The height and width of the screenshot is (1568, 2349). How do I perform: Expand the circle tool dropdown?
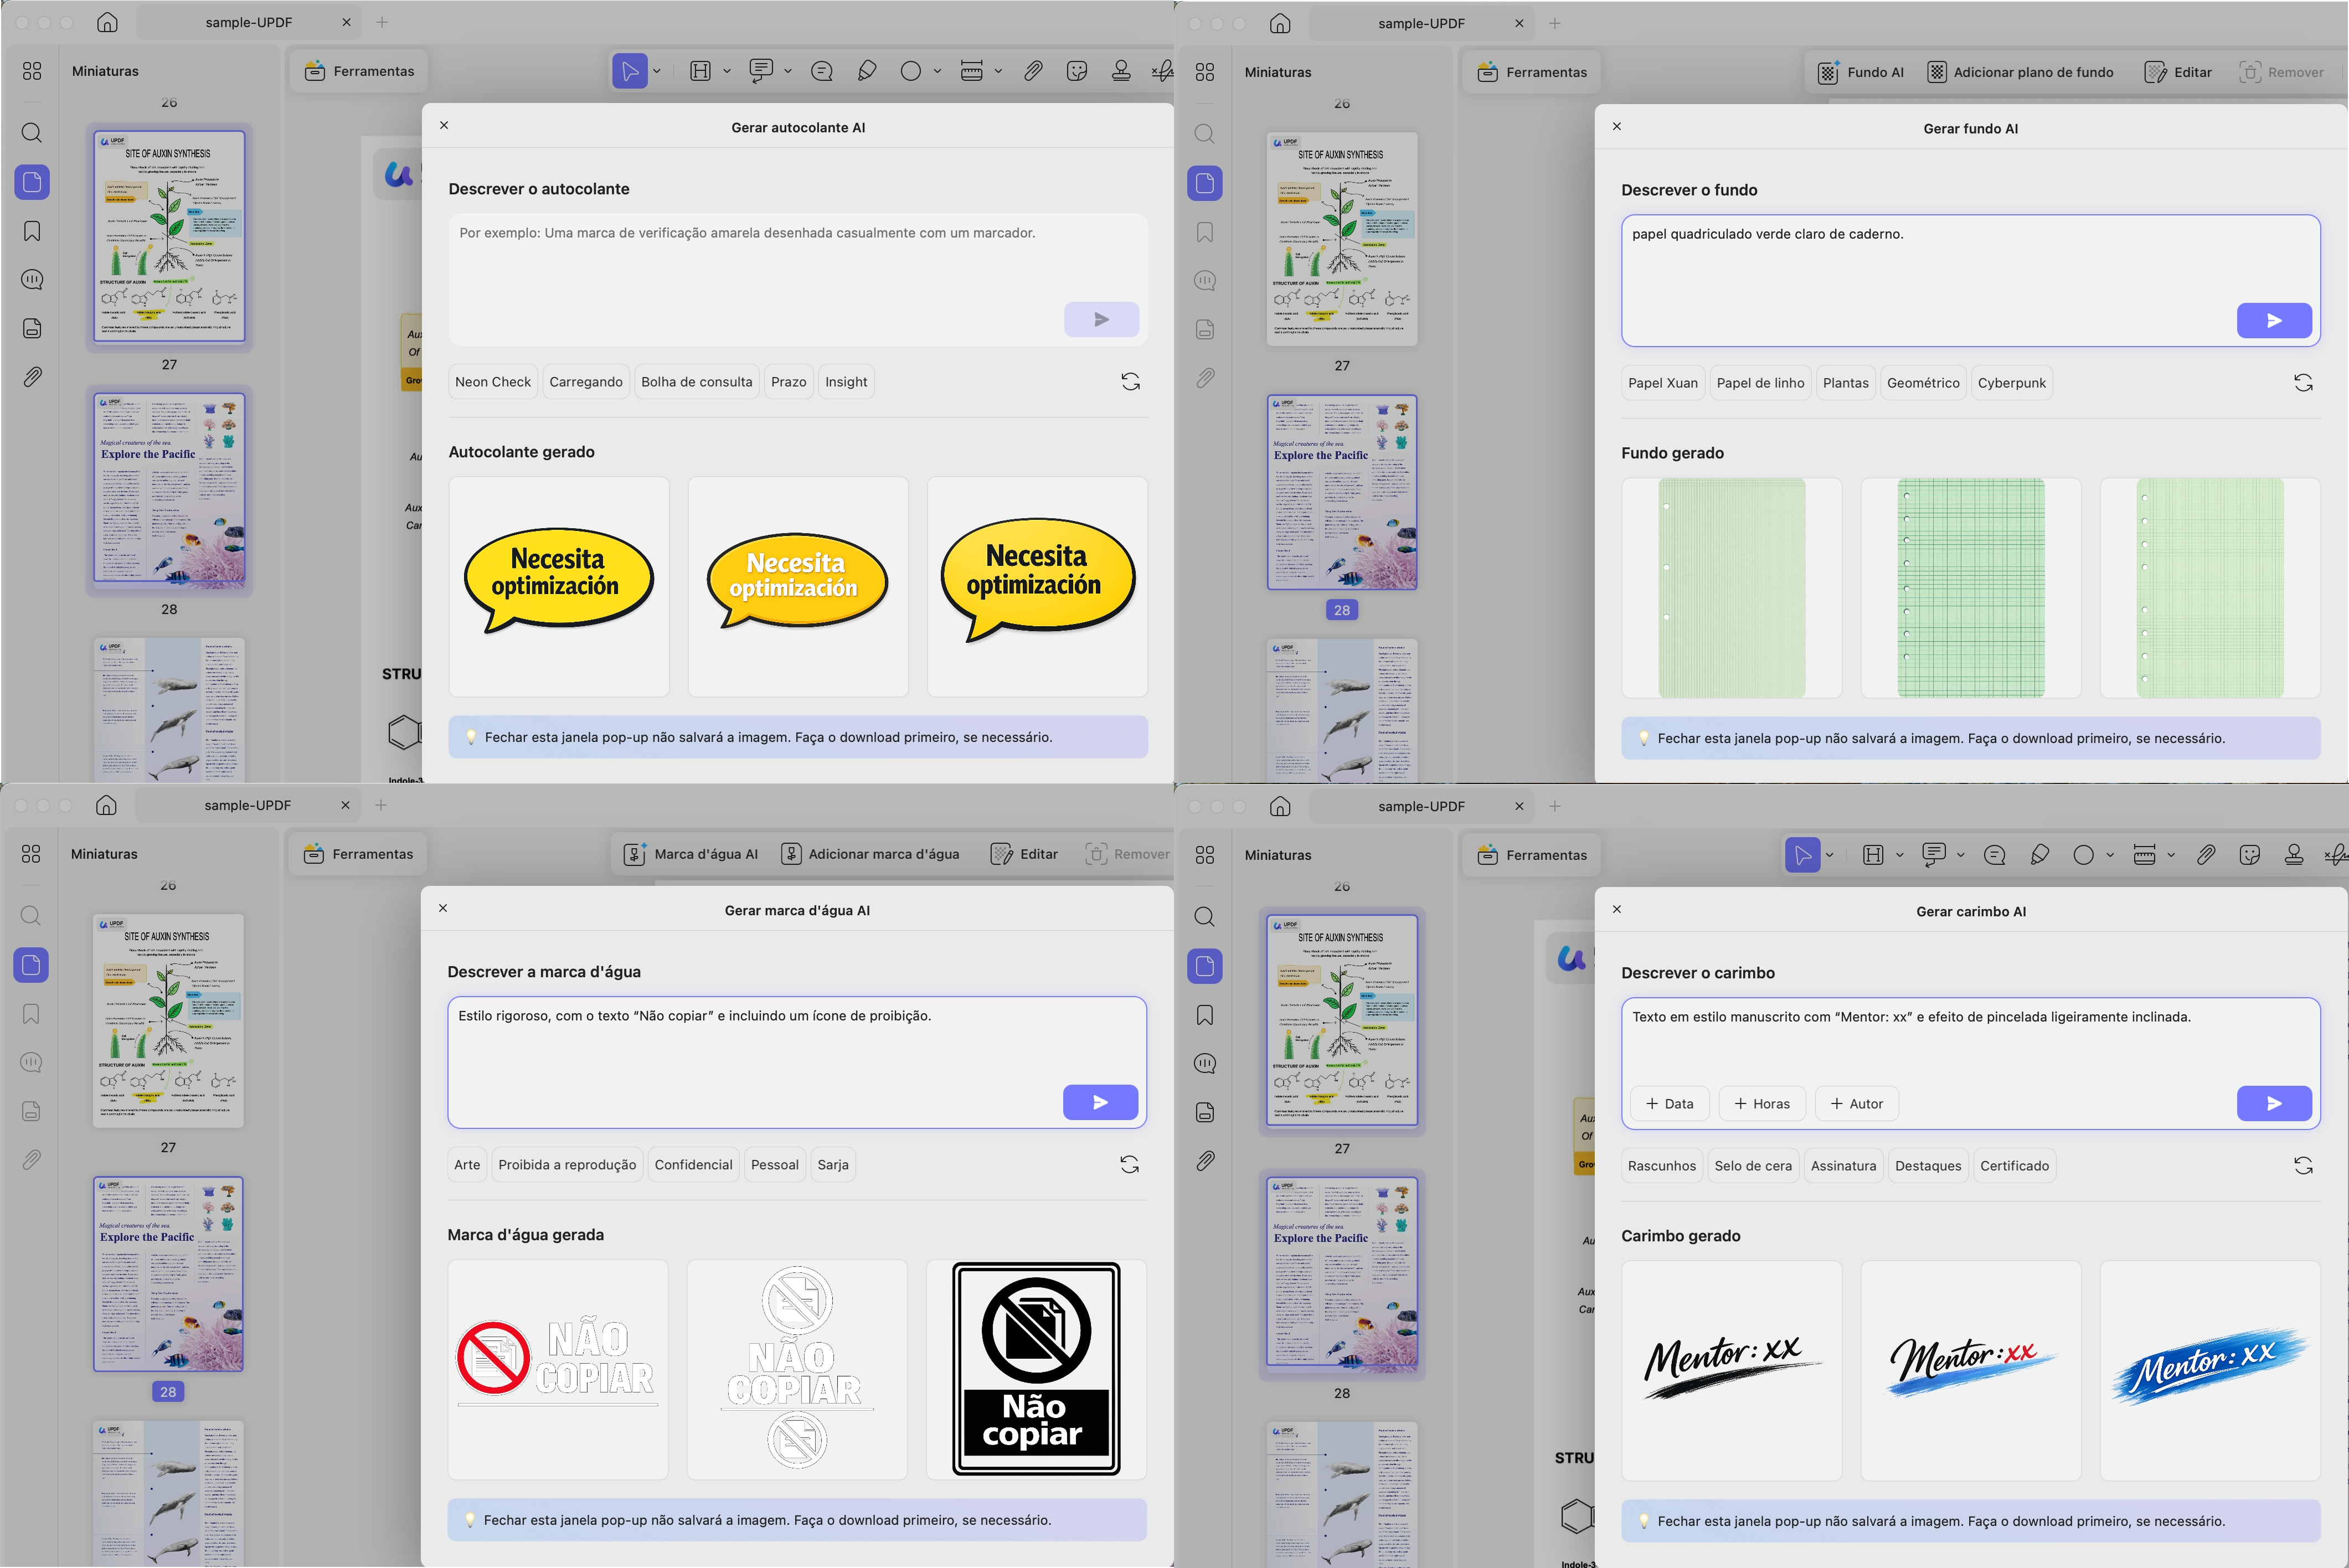937,71
